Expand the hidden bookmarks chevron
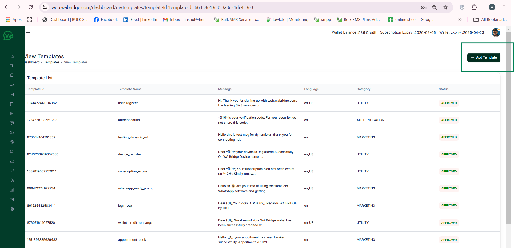514x248 pixels. (x=460, y=20)
